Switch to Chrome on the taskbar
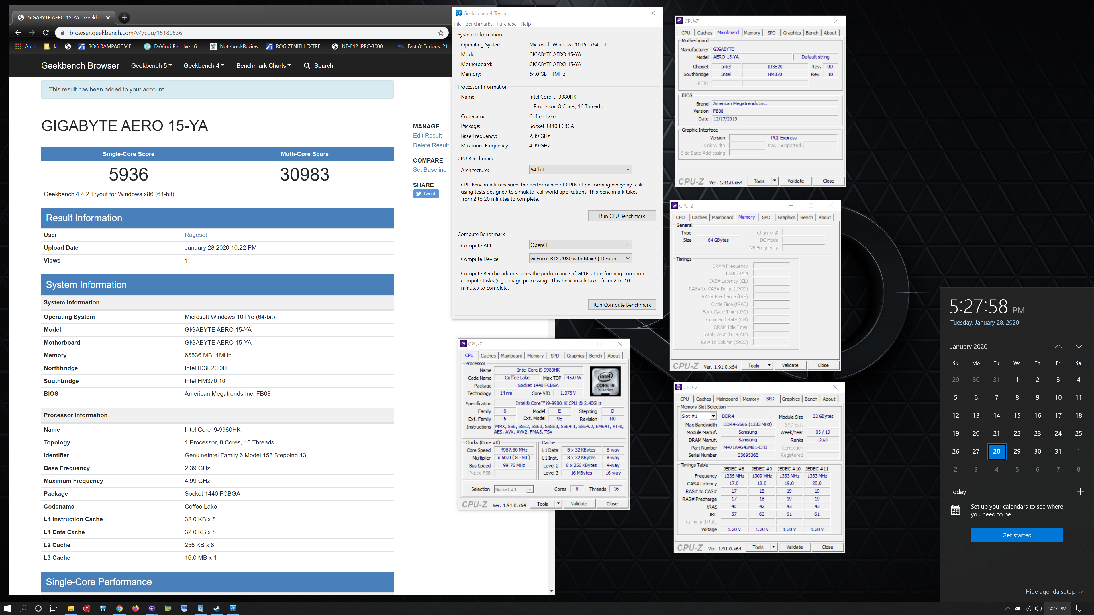 coord(119,608)
